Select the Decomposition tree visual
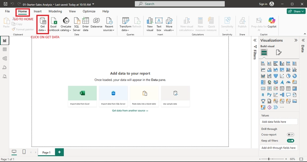307x162 pixels. (x=282, y=95)
